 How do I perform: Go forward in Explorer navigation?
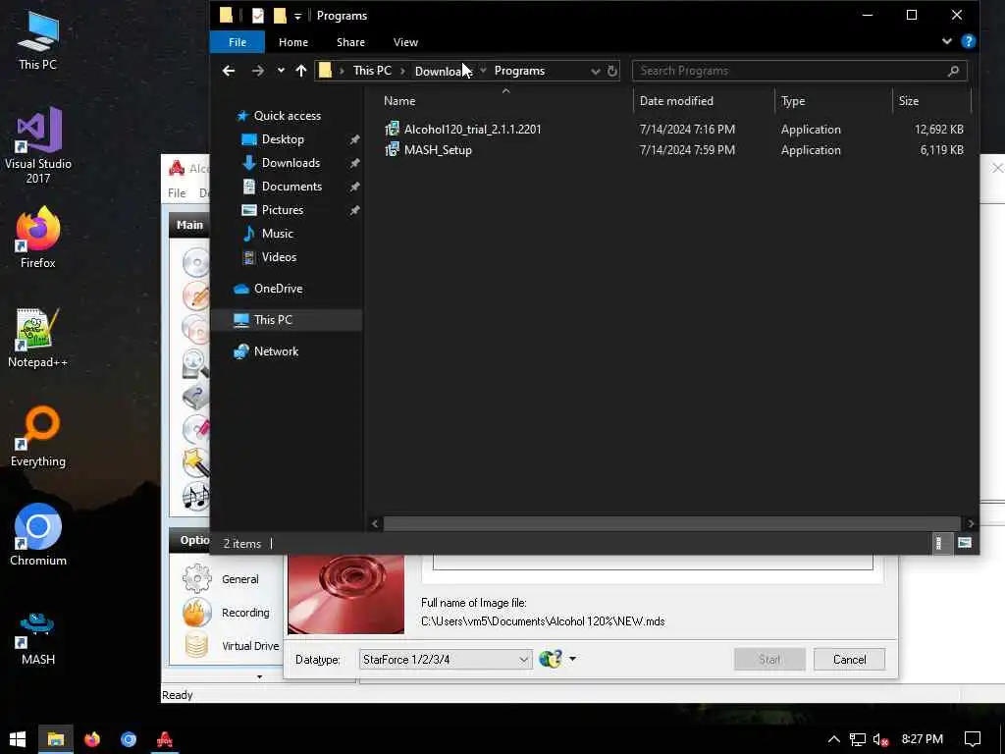[258, 71]
